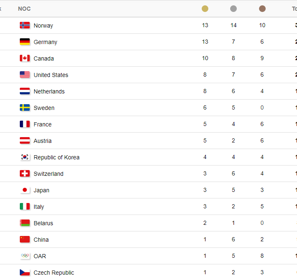This screenshot has height=280, width=297.
Task: Click China's silver medal count 6
Action: click(233, 239)
